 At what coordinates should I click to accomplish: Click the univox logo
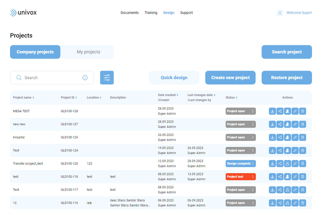[23, 13]
